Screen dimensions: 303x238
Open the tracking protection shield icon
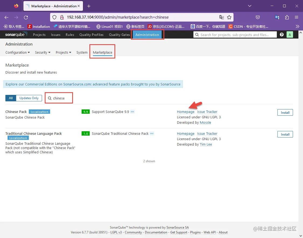point(54,18)
